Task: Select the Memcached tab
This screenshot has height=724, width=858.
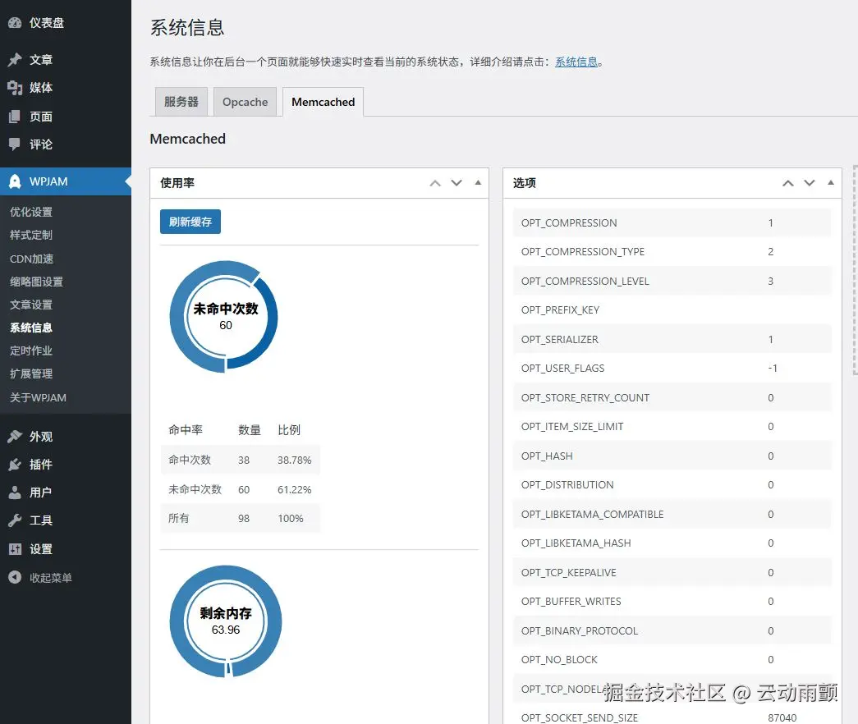Action: (x=323, y=102)
